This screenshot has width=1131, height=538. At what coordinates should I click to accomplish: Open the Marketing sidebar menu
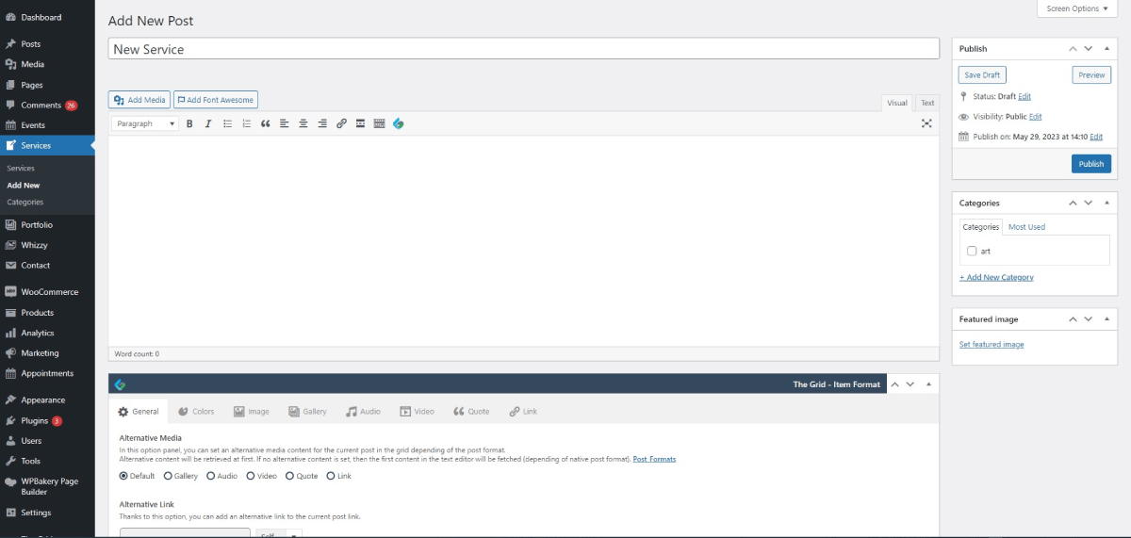click(47, 353)
